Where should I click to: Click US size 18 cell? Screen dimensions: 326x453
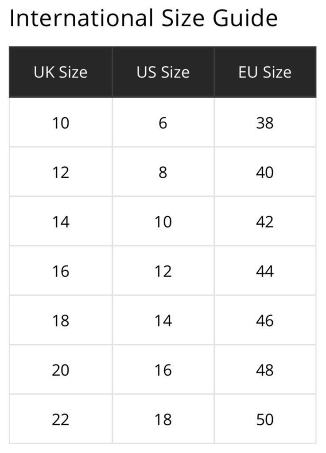pos(163,419)
